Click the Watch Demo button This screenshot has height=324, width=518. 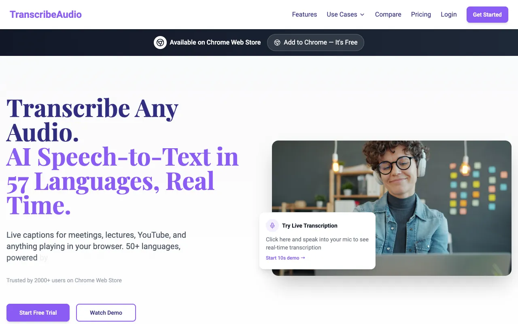(x=106, y=313)
